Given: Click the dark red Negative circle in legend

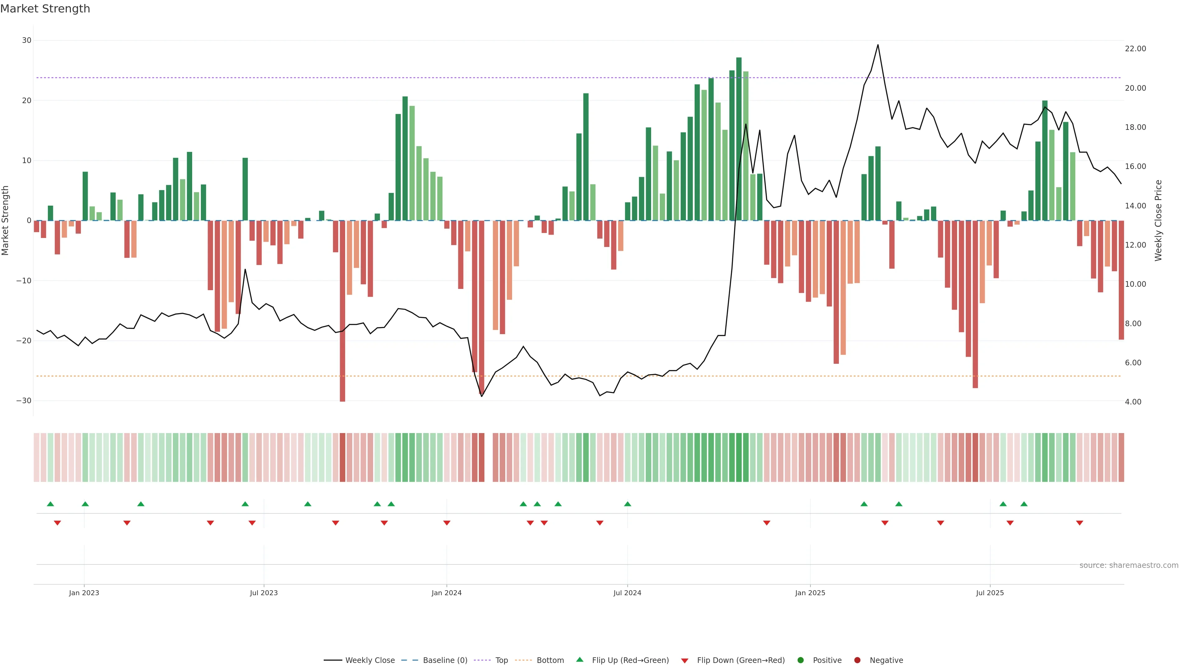Looking at the screenshot, I should (857, 660).
